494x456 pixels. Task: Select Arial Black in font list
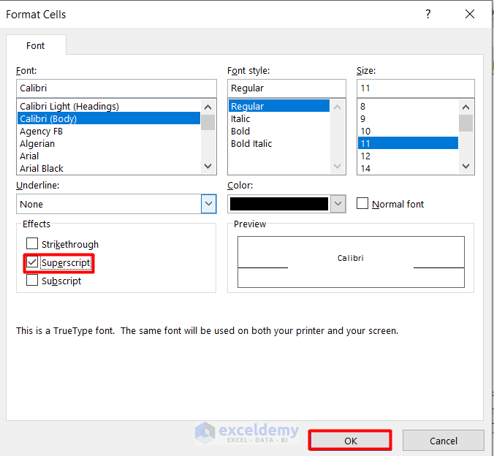coord(42,169)
